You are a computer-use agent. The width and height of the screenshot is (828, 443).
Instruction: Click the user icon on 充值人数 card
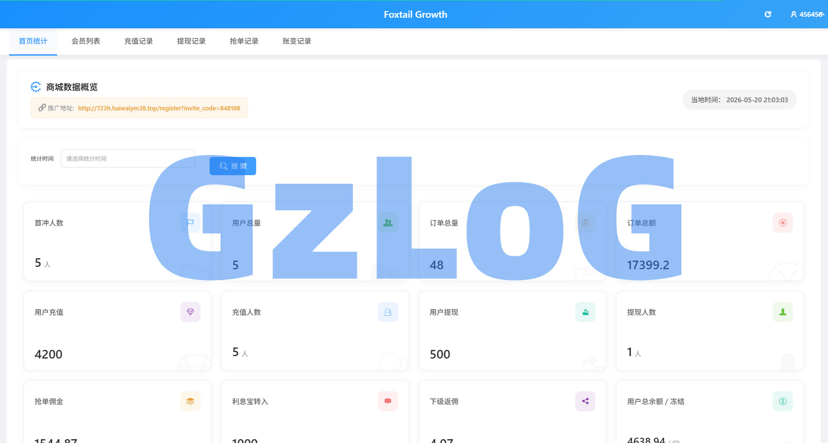(388, 312)
